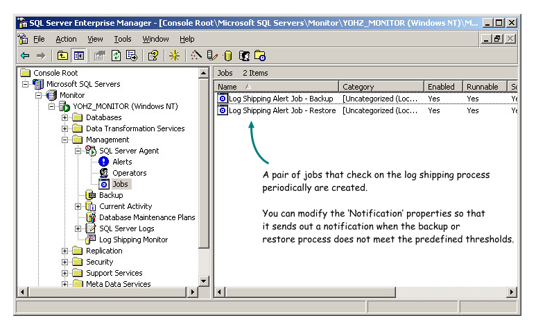Image resolution: width=536 pixels, height=334 pixels.
Task: Open the File menu
Action: (39, 39)
